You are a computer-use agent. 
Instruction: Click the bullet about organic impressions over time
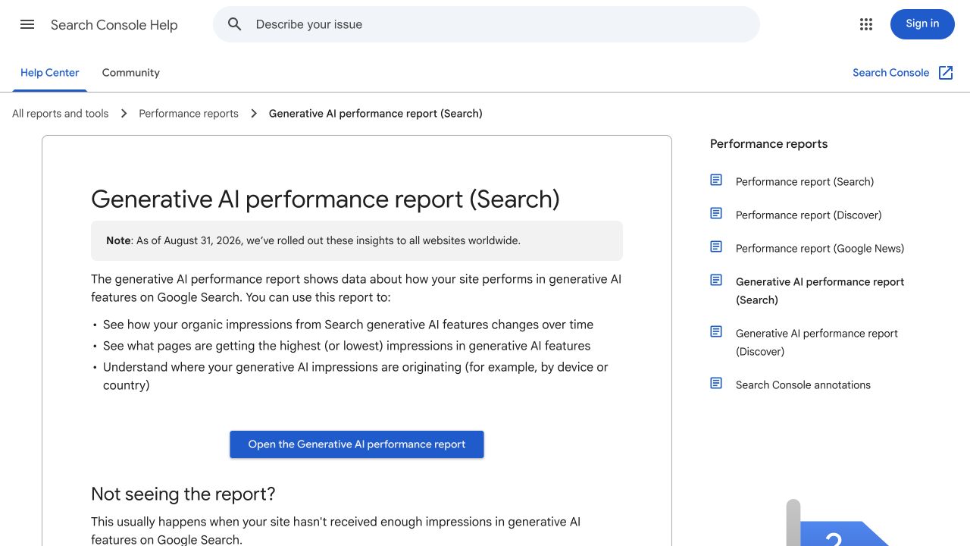tap(348, 325)
